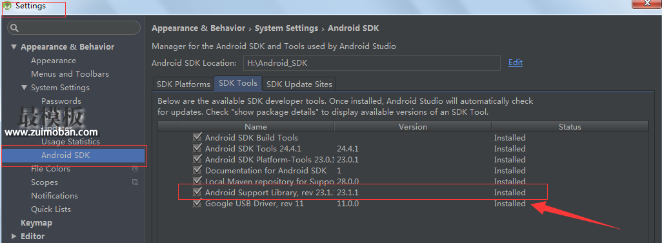
Task: Sort by Version column header
Action: pyautogui.click(x=412, y=126)
